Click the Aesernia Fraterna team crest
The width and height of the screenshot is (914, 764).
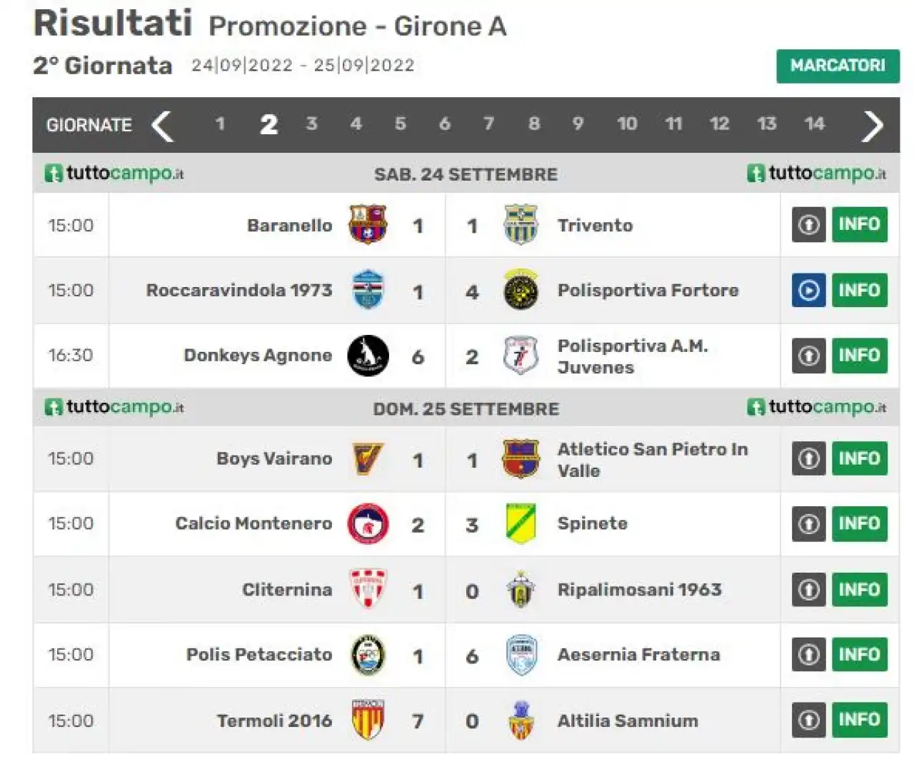521,655
